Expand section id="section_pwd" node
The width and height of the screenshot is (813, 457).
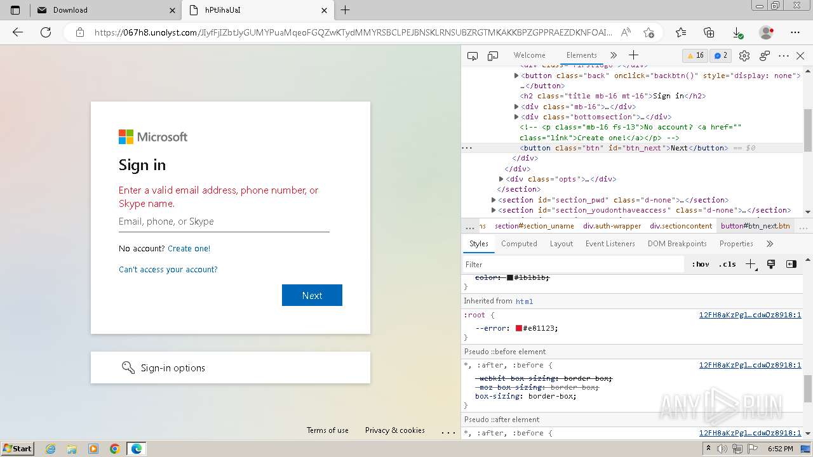pos(494,200)
